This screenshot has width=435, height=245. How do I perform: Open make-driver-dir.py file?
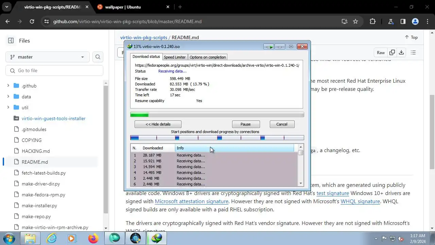(41, 184)
